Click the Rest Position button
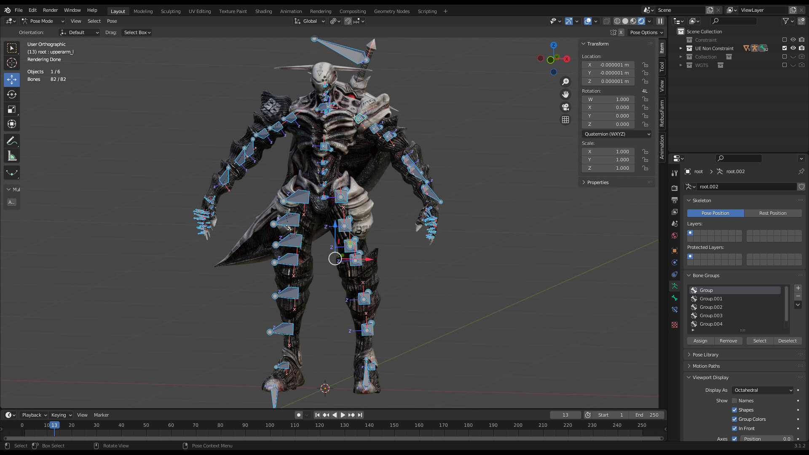The width and height of the screenshot is (809, 455). click(x=773, y=213)
